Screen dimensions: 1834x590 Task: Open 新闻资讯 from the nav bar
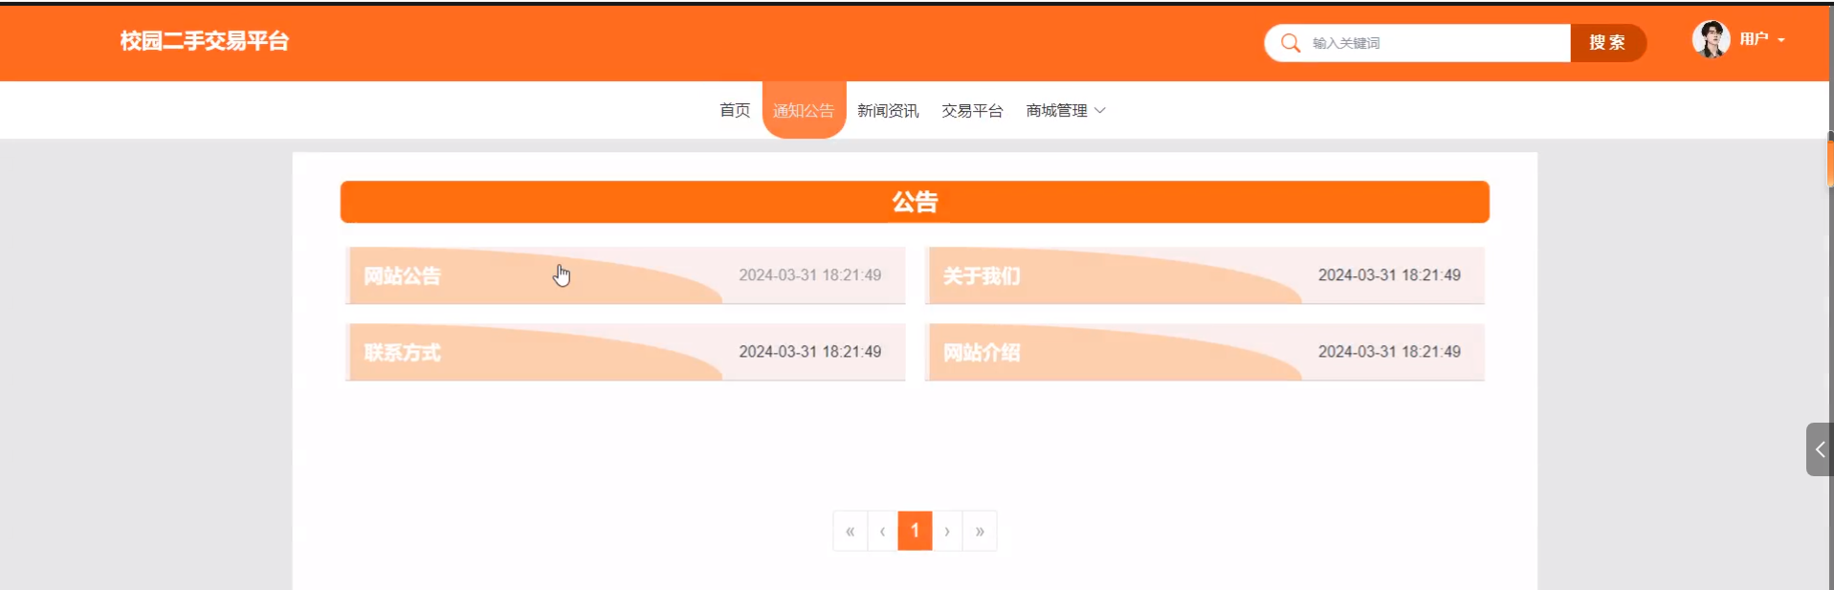888,111
